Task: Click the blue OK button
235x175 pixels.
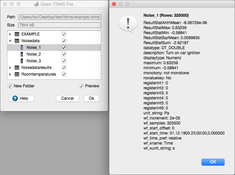Action: point(213,162)
